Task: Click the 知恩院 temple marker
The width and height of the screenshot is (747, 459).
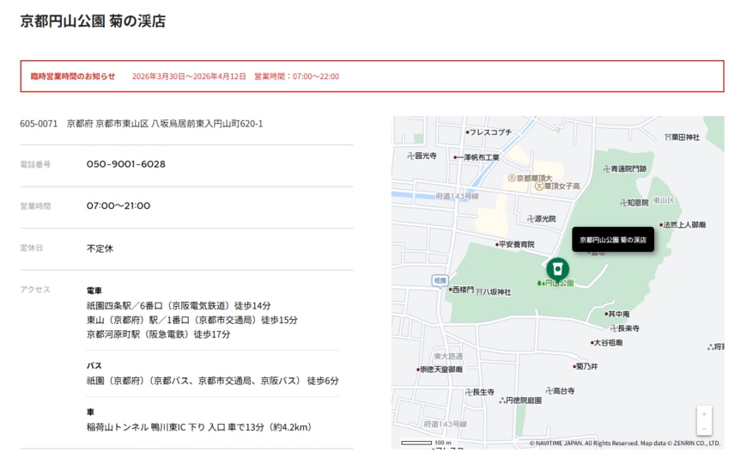Action: [x=624, y=203]
